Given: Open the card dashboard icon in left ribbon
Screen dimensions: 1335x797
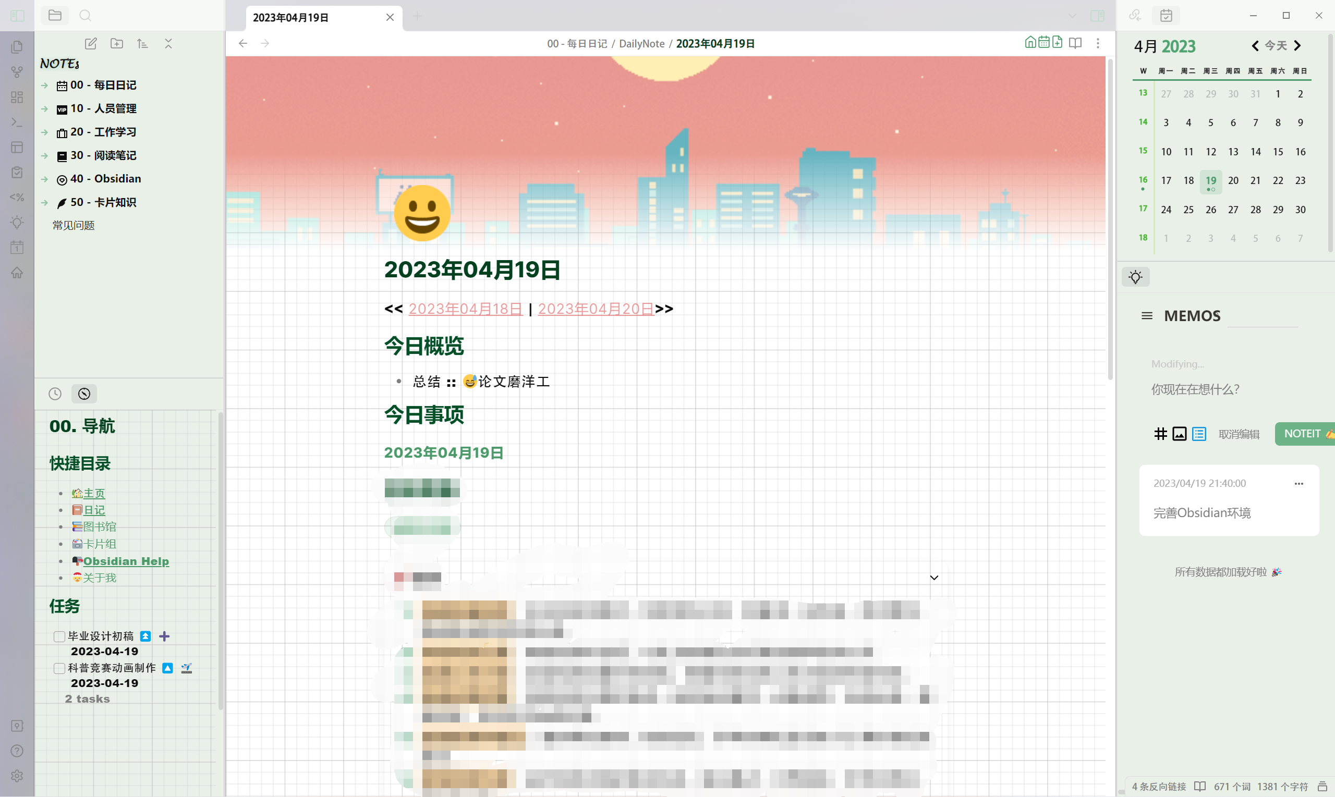Looking at the screenshot, I should tap(17, 97).
